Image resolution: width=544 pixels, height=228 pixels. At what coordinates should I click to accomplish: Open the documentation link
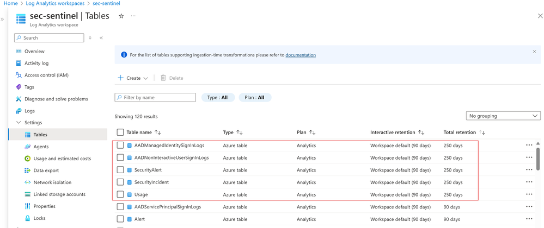(301, 55)
